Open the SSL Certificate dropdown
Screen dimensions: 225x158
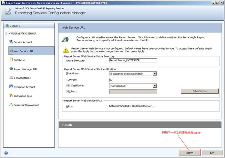point(155,86)
